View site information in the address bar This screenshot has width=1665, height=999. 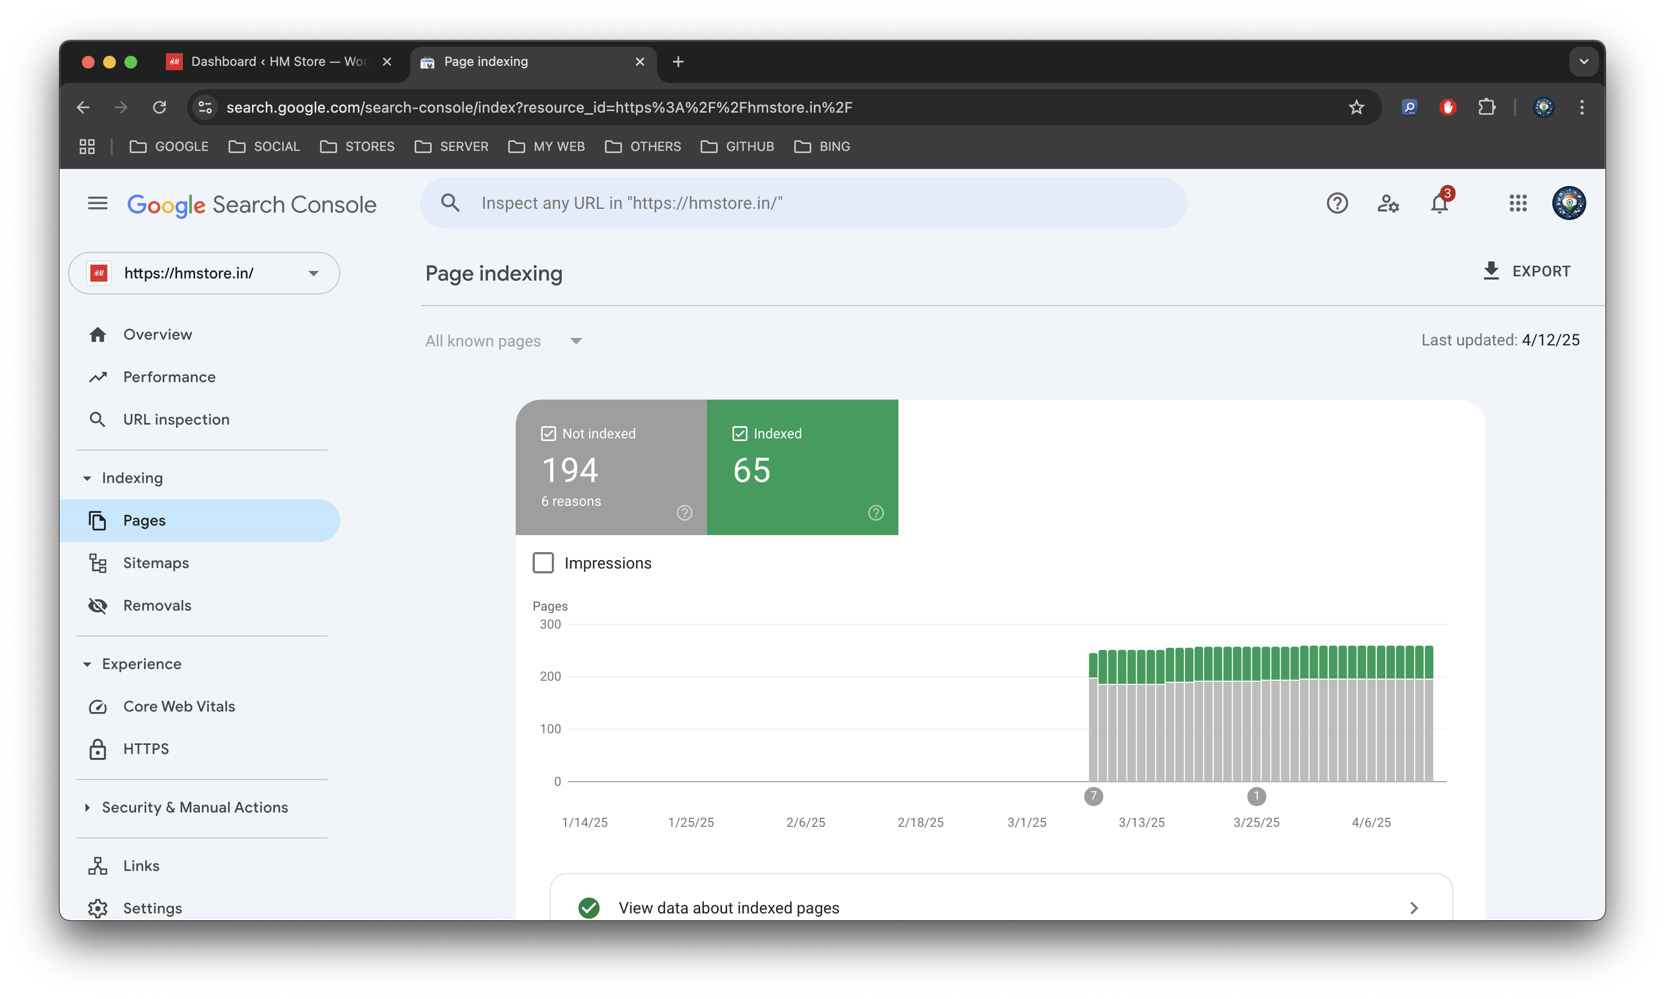coord(205,107)
